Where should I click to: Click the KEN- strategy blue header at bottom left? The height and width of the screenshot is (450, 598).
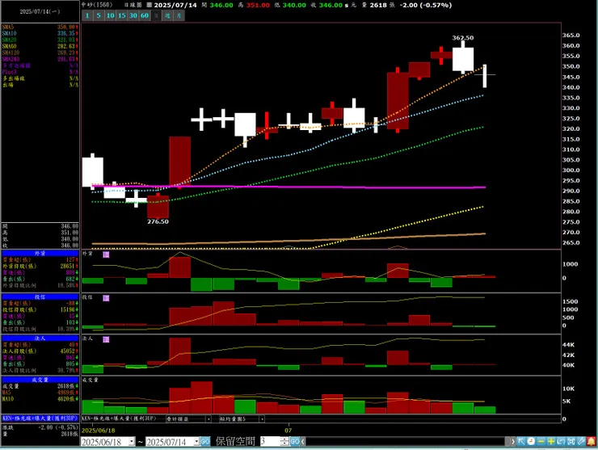click(40, 418)
